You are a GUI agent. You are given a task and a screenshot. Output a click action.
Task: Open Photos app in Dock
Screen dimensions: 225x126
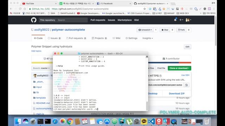point(63,121)
